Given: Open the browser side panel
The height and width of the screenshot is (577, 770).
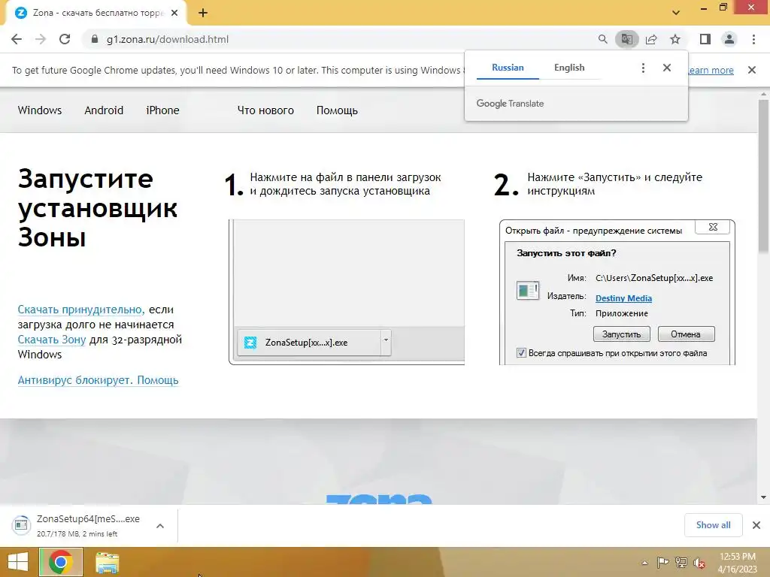Looking at the screenshot, I should 705,39.
